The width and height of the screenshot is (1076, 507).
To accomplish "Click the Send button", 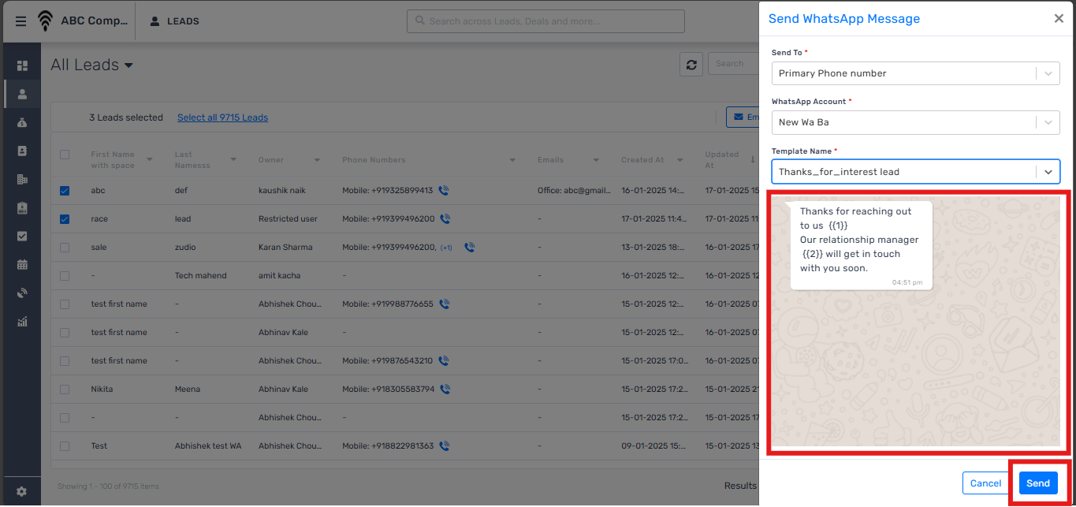I will tap(1038, 483).
